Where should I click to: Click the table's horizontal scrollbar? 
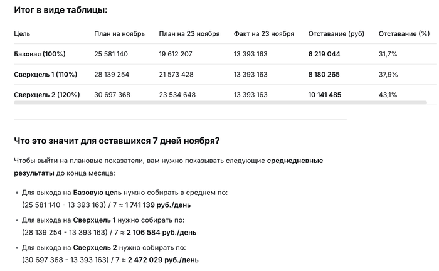click(219, 102)
